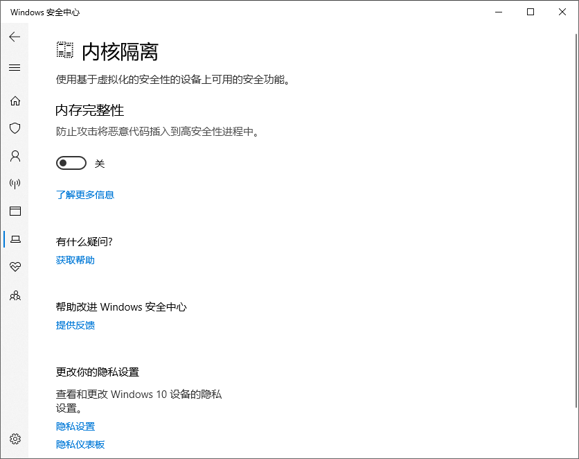
Task: Open Device security laptop icon
Action: (x=15, y=239)
